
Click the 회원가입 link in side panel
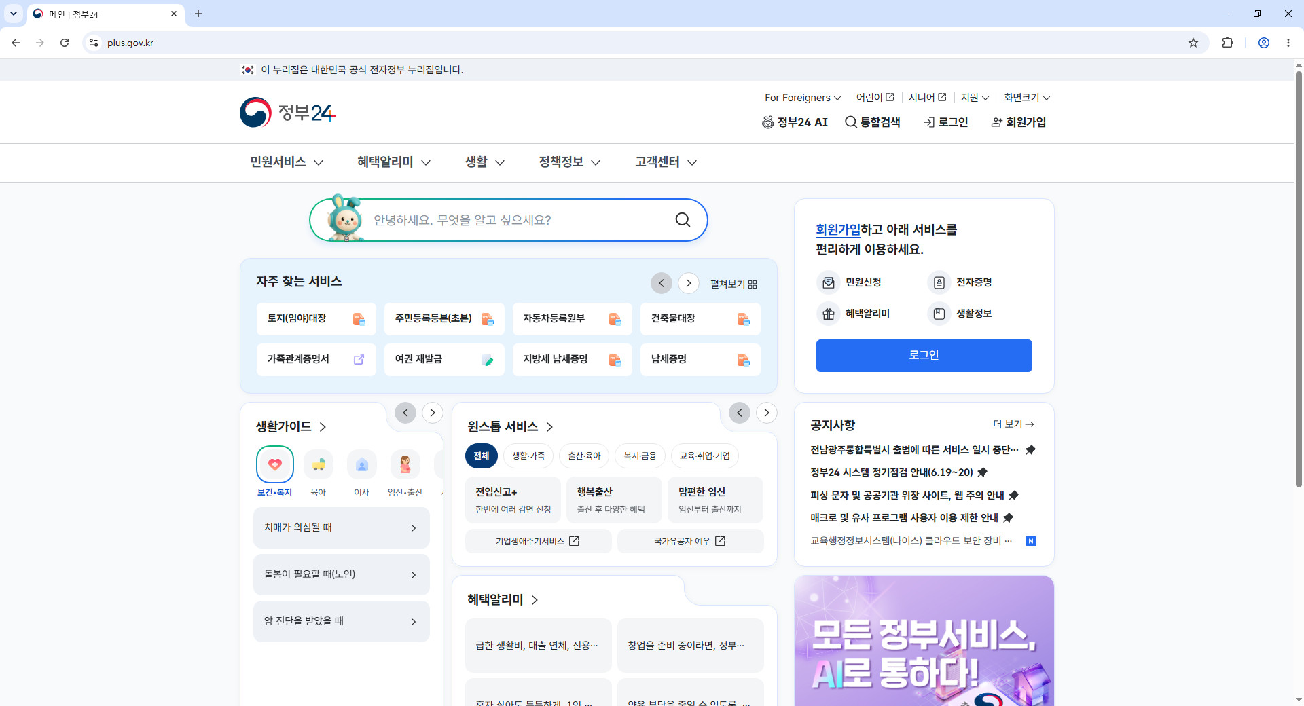pyautogui.click(x=838, y=229)
